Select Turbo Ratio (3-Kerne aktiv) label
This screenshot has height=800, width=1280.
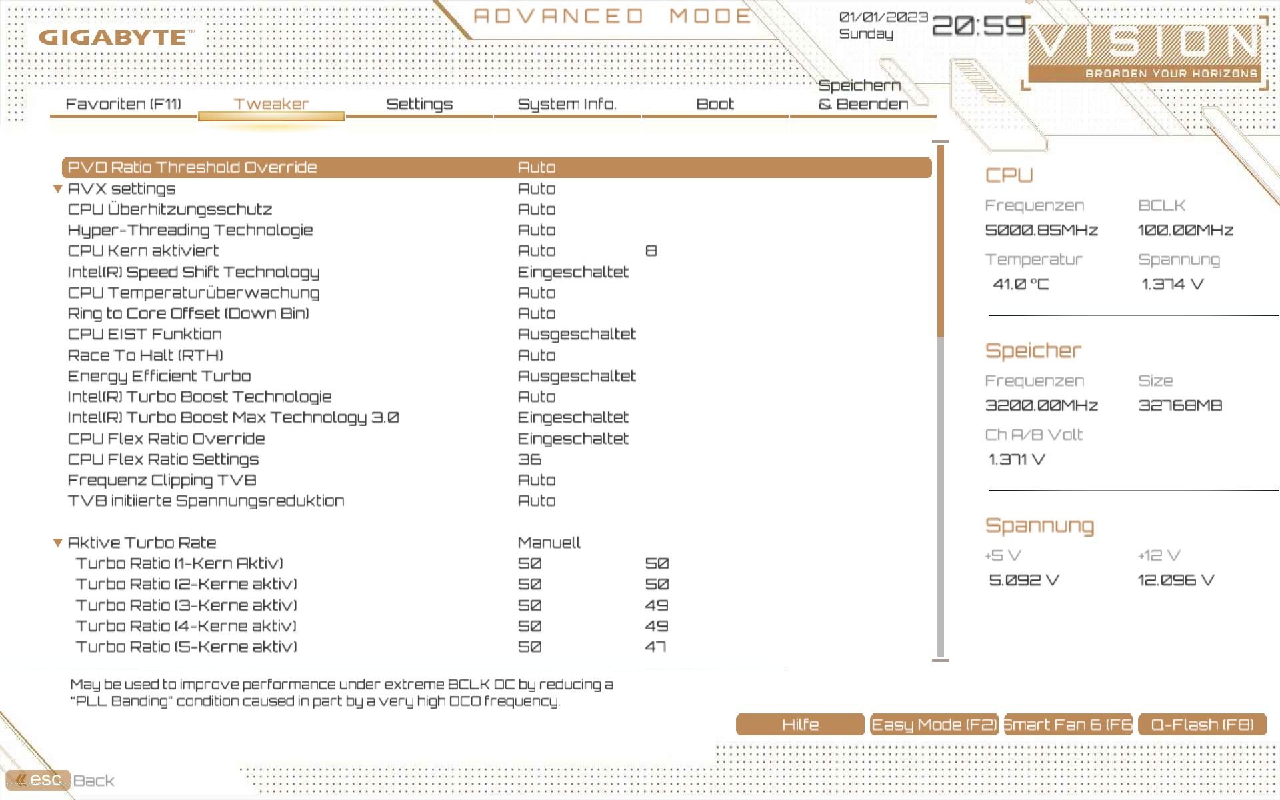[186, 605]
